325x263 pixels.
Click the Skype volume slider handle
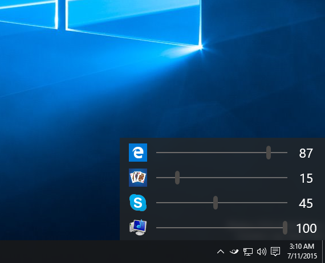coord(216,203)
